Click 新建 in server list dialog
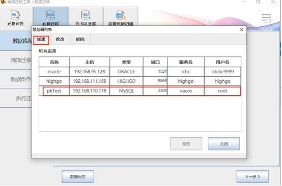The width and height of the screenshot is (282, 186). coord(41,40)
